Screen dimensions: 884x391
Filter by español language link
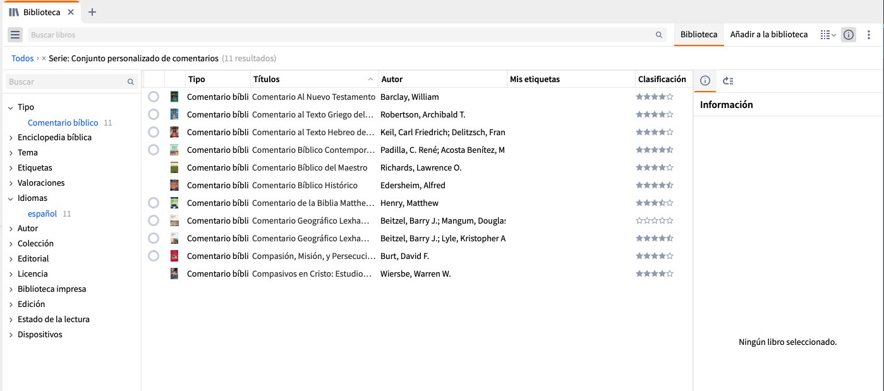coord(42,214)
